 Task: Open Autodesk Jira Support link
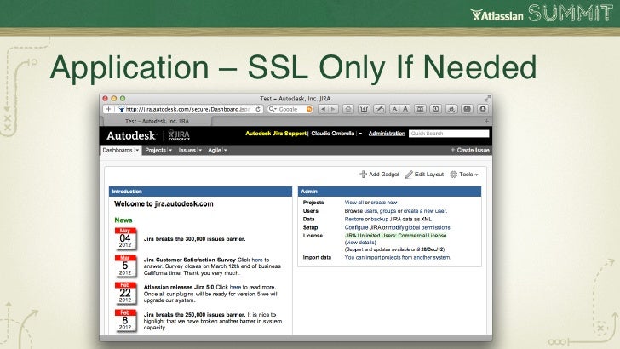pyautogui.click(x=276, y=134)
